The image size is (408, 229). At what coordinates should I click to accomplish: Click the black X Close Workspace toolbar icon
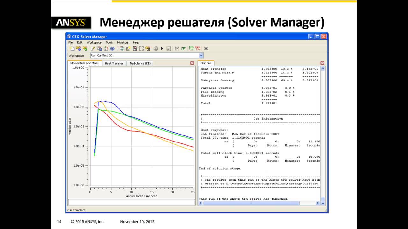coord(206,49)
